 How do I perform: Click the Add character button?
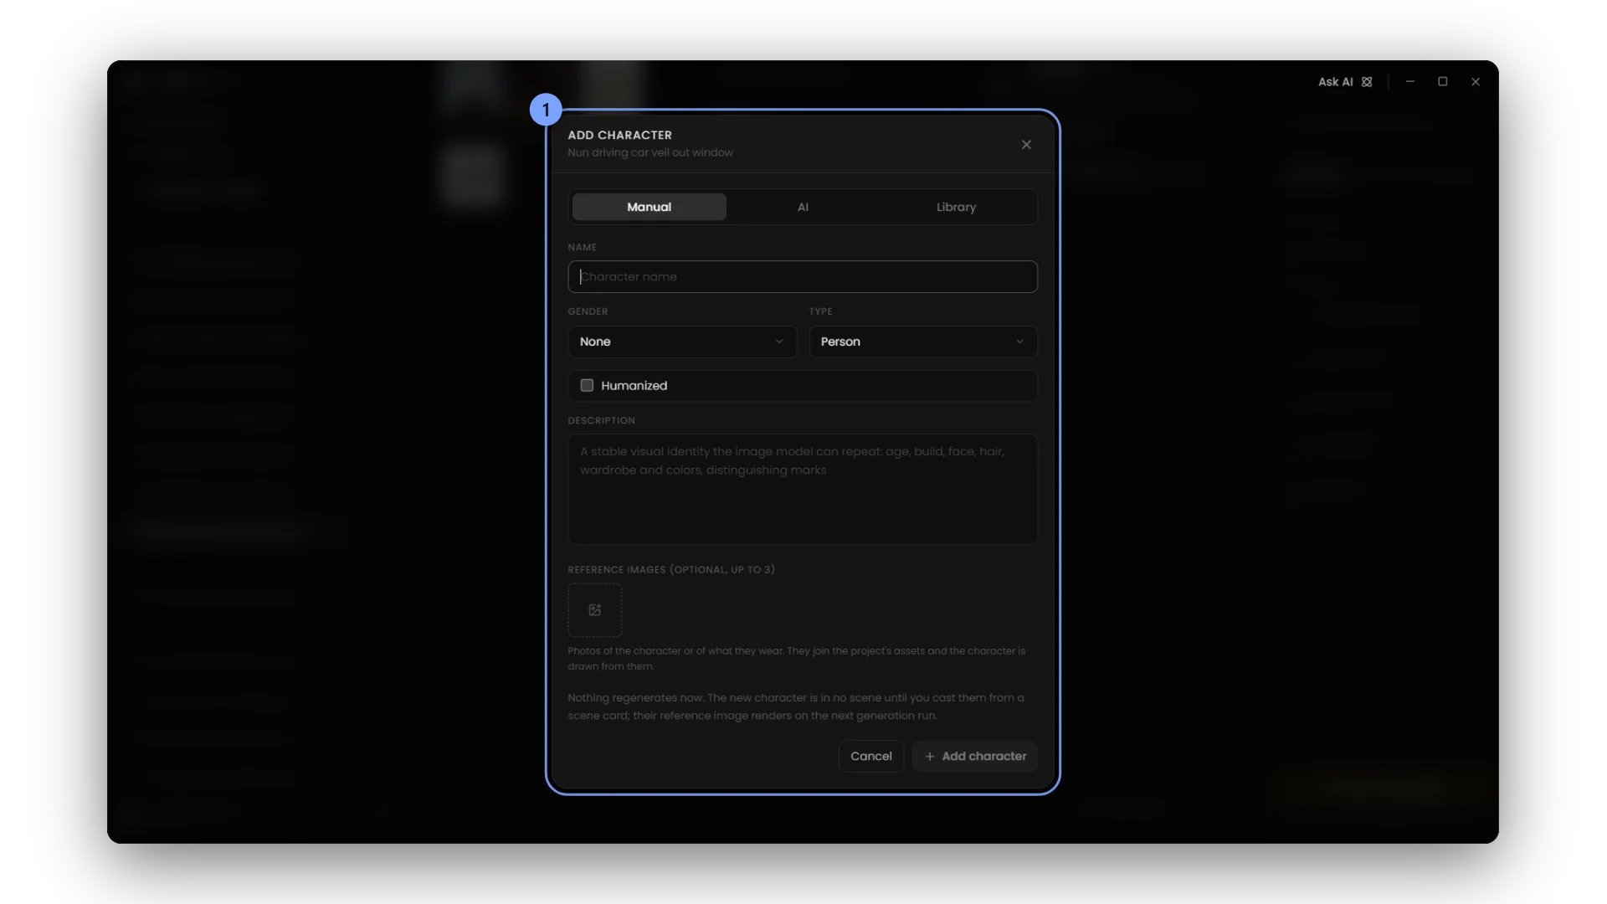975,756
